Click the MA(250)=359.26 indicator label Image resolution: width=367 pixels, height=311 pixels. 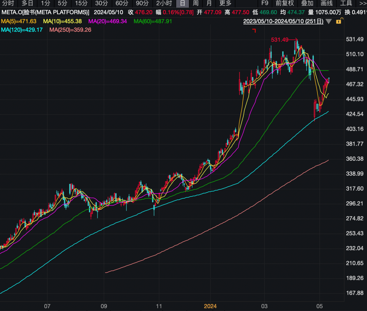70,30
